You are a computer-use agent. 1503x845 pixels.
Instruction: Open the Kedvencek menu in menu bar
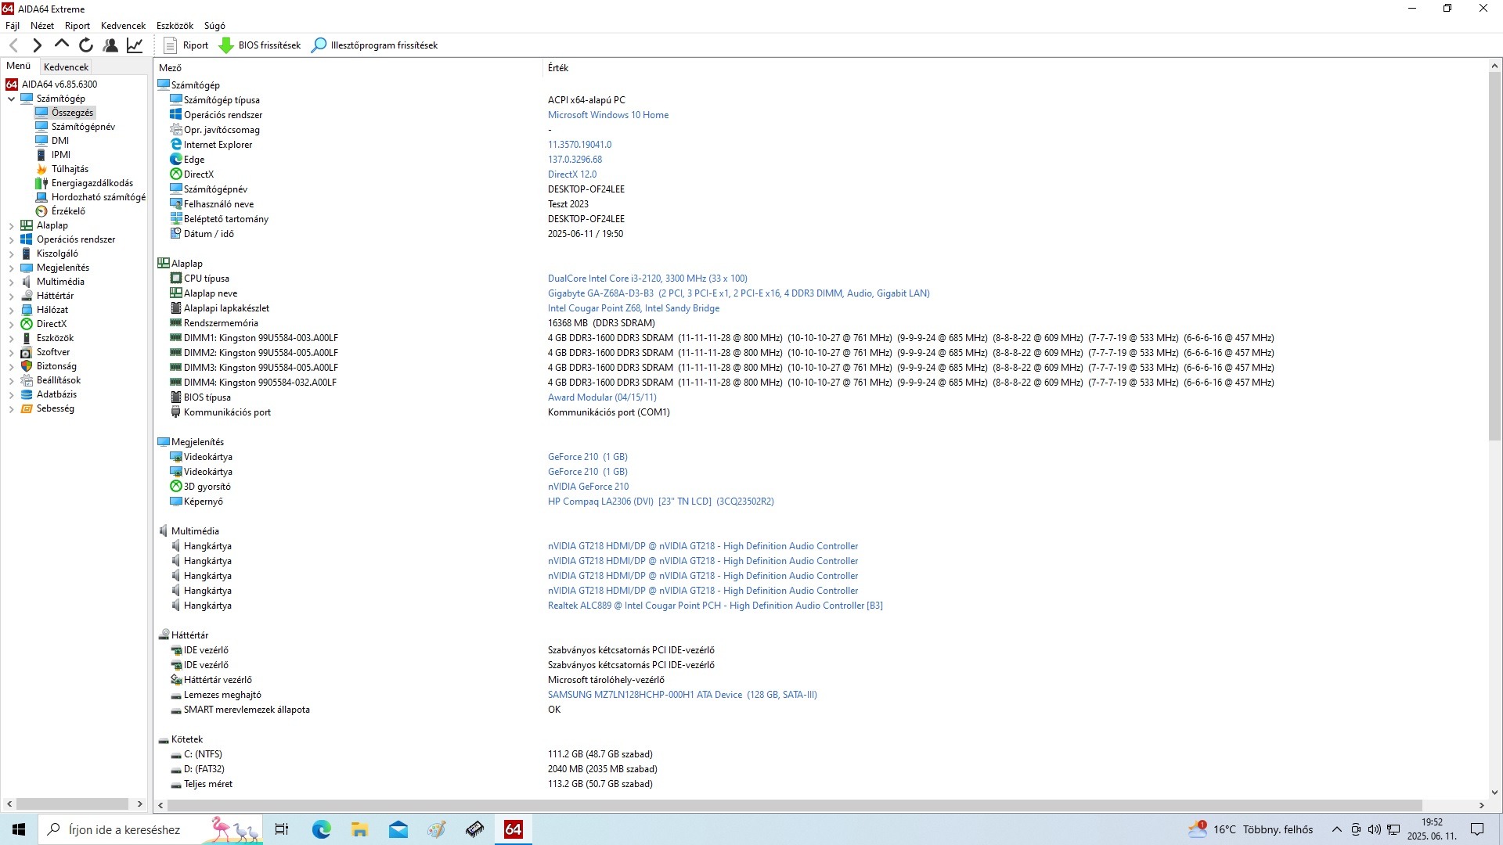[x=123, y=26]
